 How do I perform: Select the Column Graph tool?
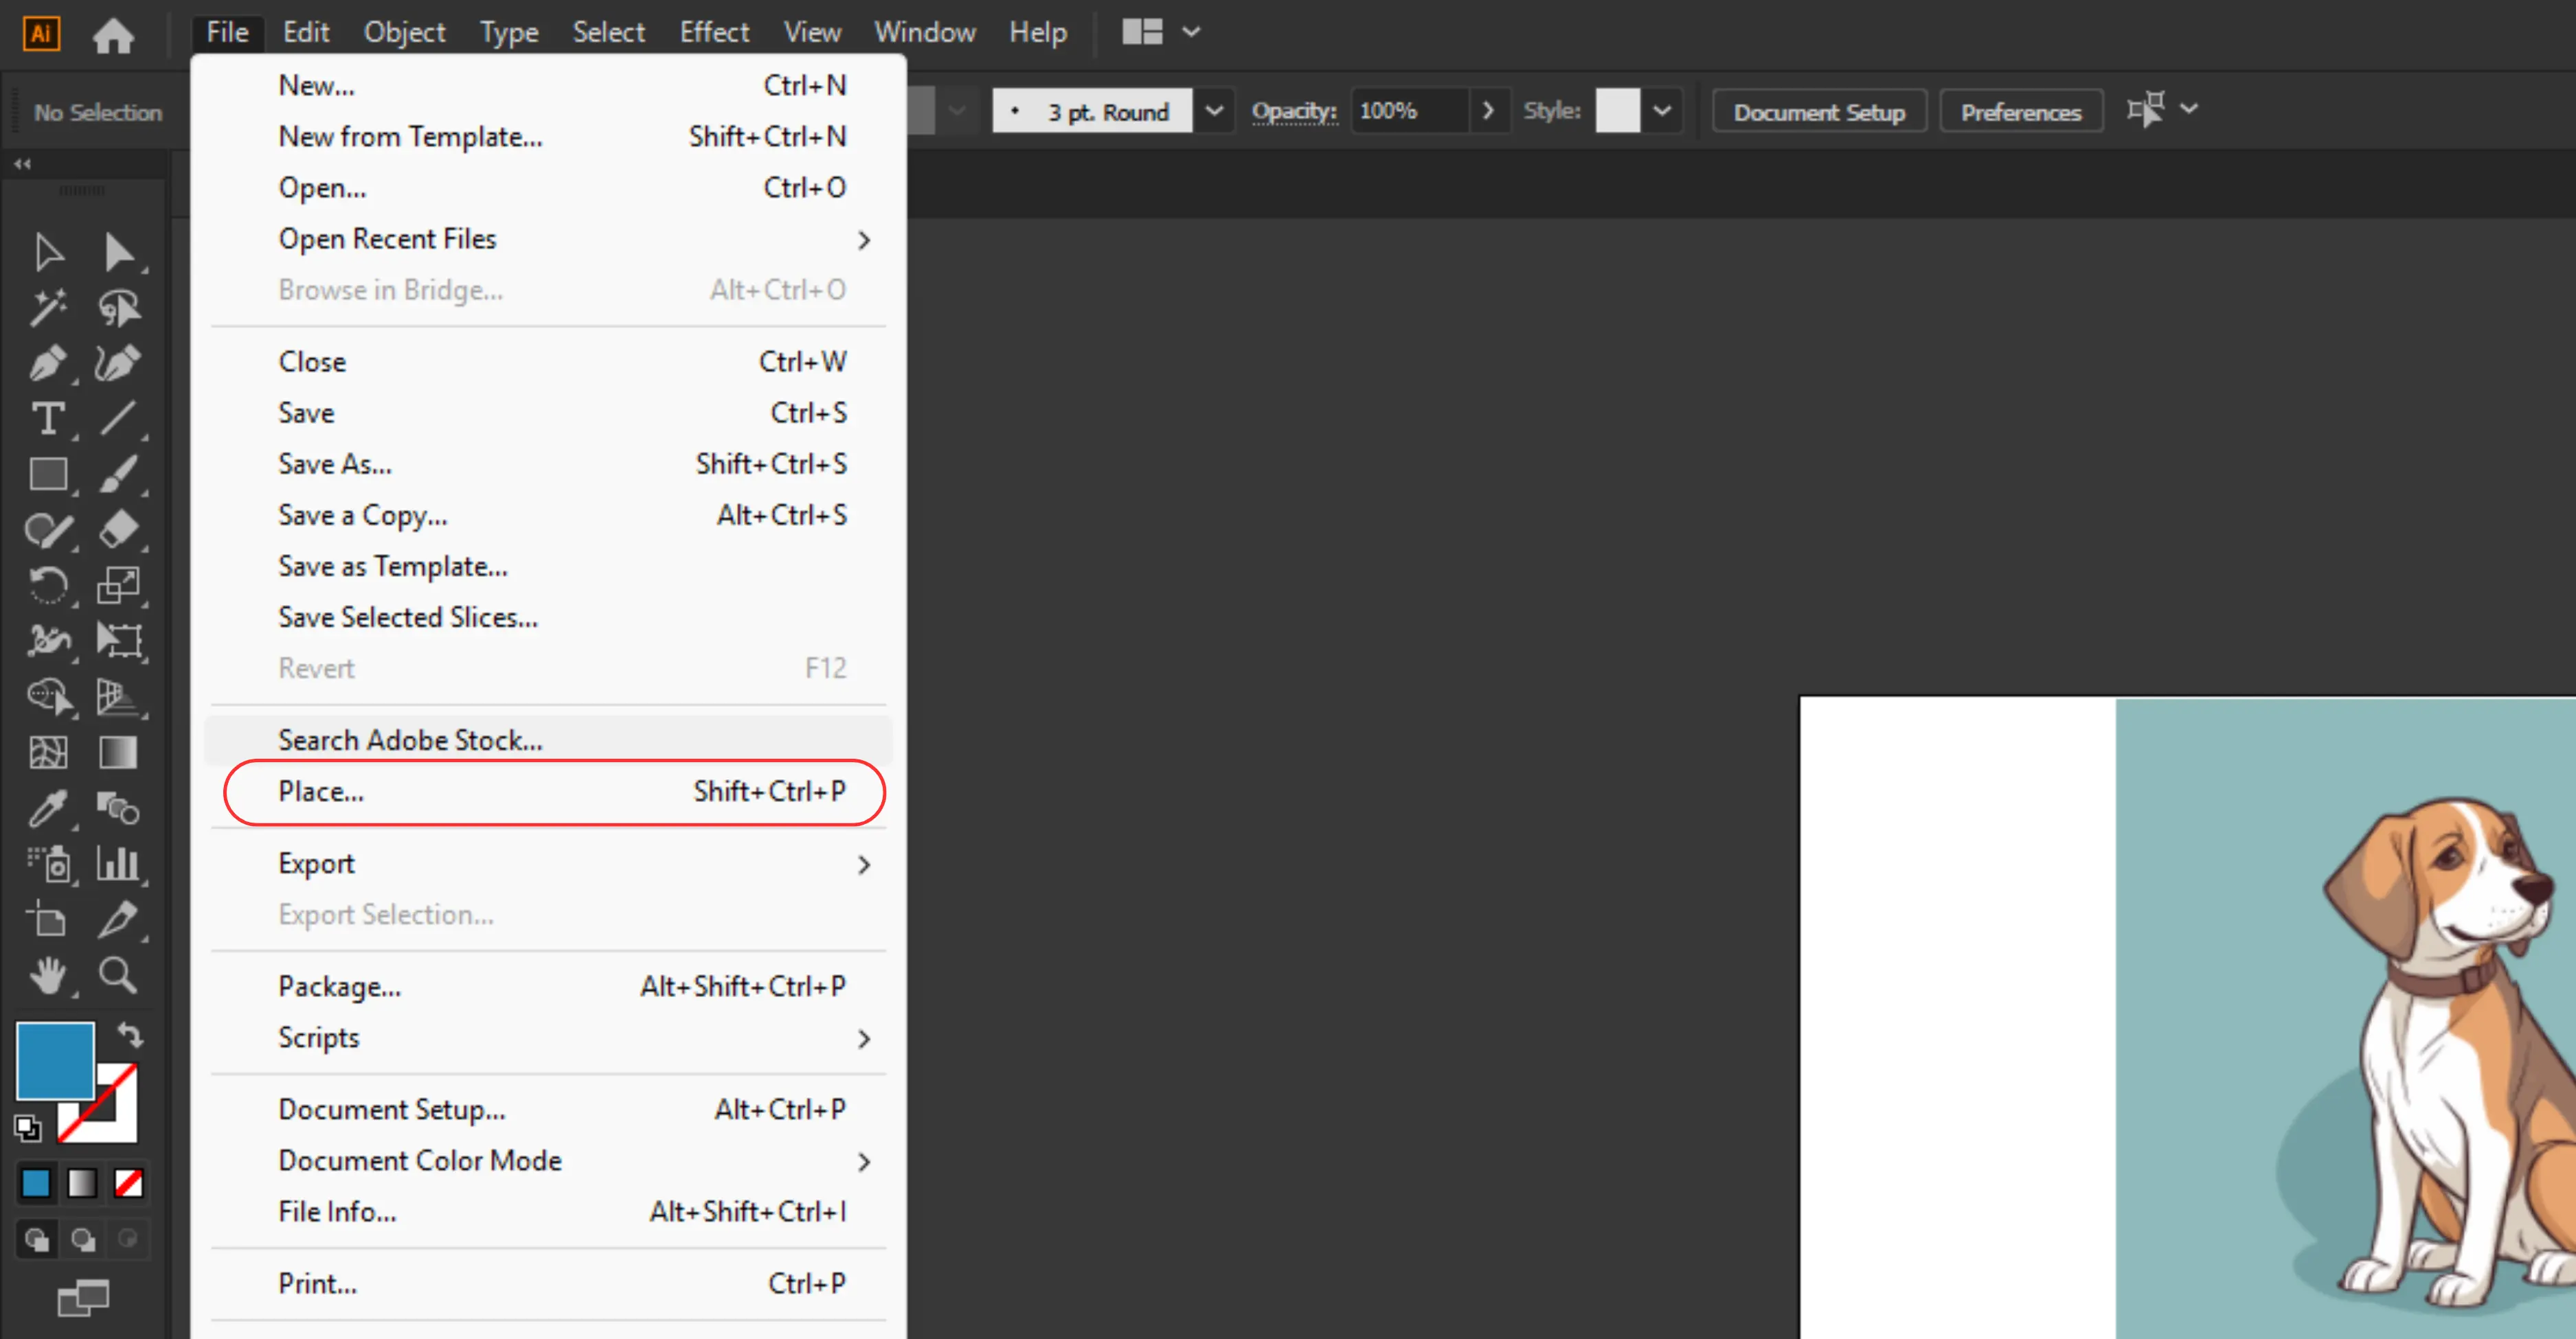click(x=118, y=863)
